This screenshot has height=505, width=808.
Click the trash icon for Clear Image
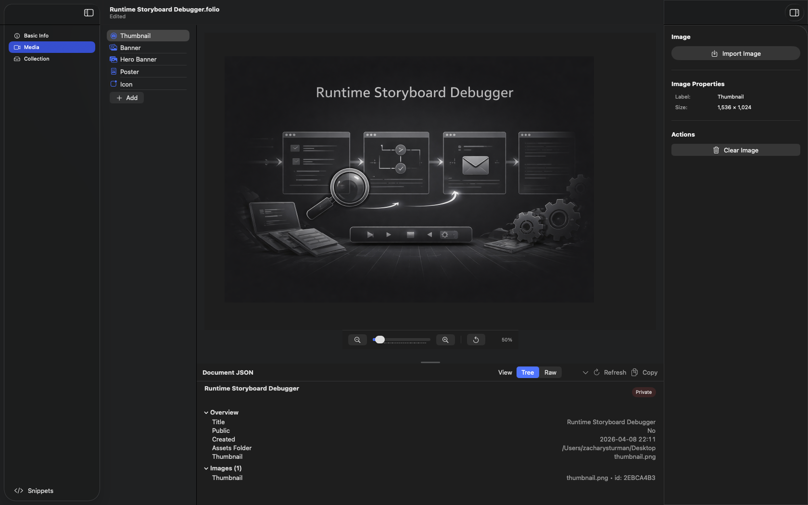coord(716,150)
